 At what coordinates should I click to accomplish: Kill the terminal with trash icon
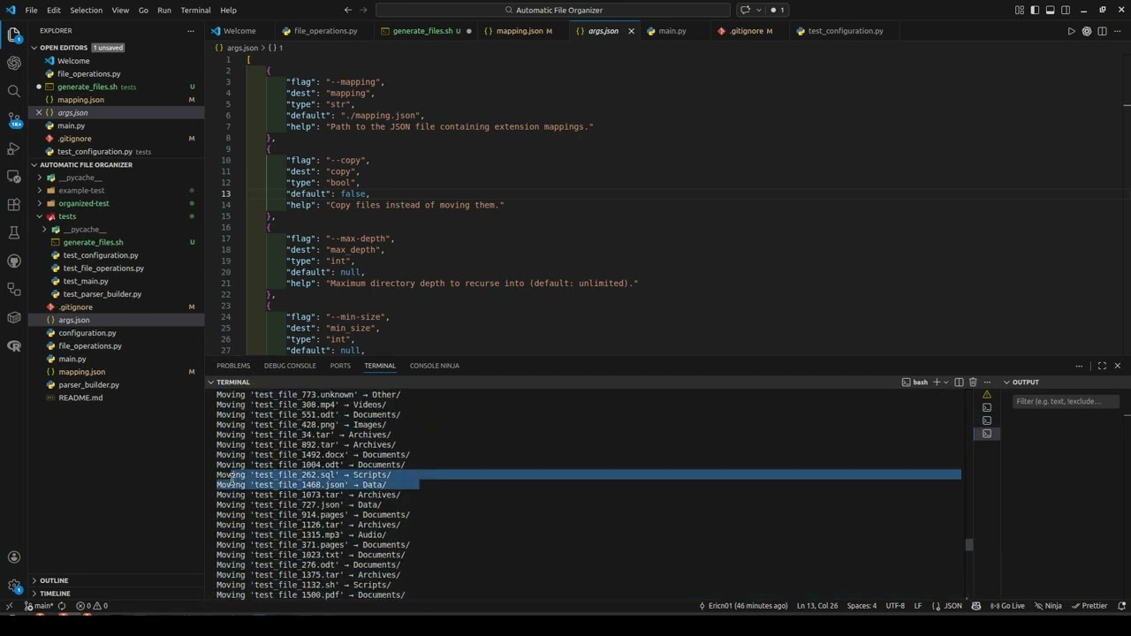pos(973,382)
